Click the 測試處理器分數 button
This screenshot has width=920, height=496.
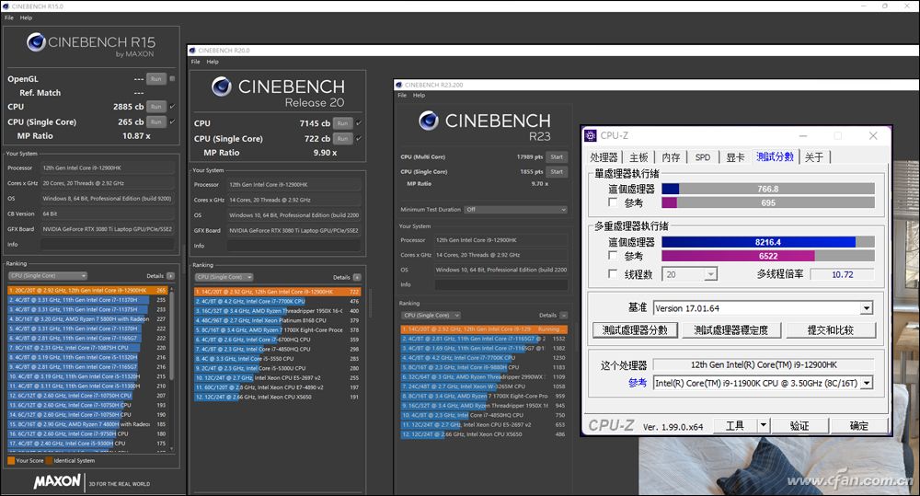635,329
